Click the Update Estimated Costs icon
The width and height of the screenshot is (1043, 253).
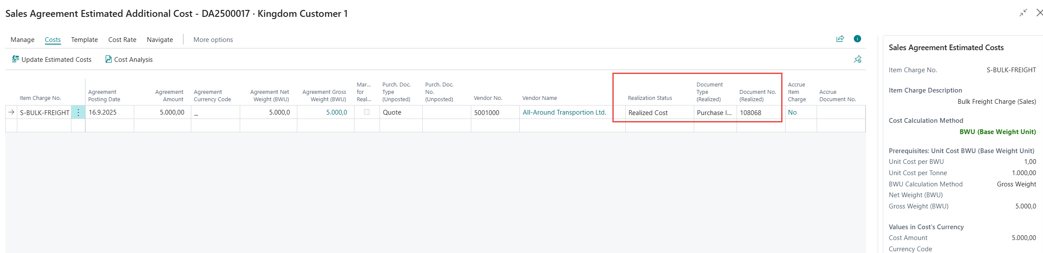16,59
